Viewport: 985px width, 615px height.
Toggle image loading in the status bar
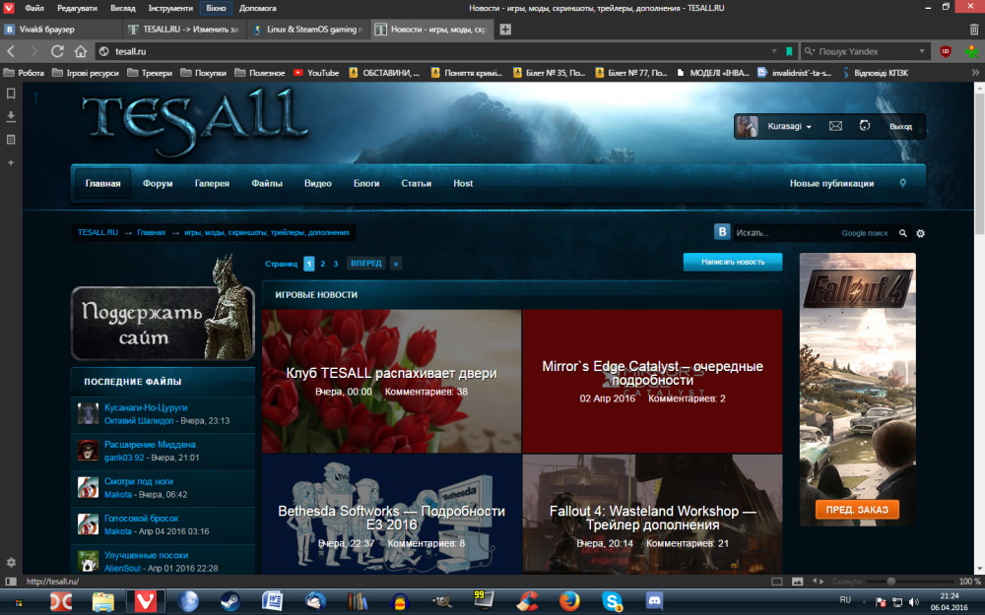point(797,582)
